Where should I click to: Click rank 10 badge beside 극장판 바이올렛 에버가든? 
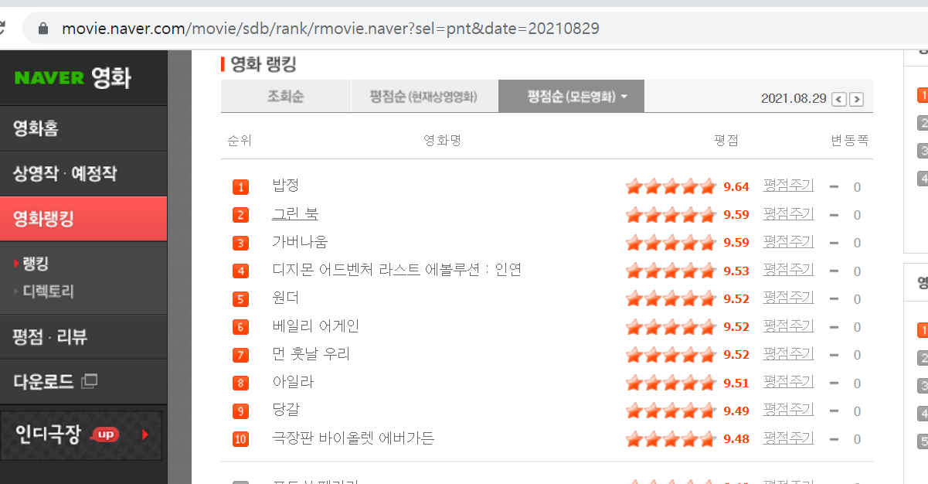240,439
